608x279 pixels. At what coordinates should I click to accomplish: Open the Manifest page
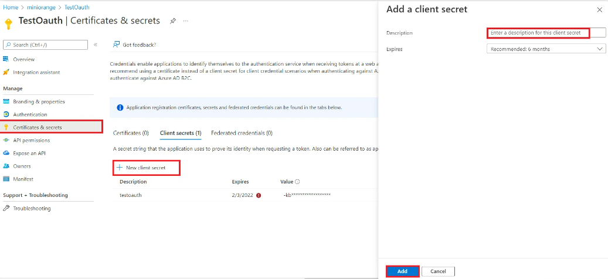click(23, 179)
